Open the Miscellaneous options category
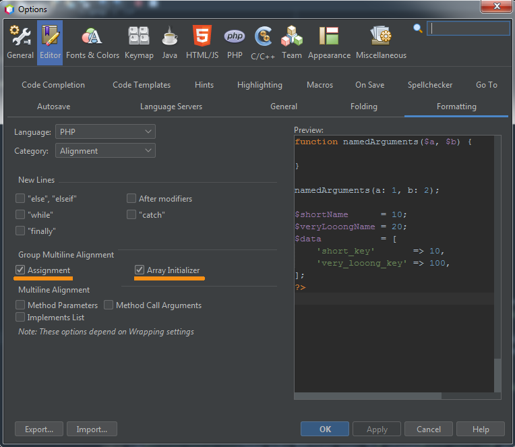Viewport: 515px width, 447px height. pyautogui.click(x=381, y=42)
